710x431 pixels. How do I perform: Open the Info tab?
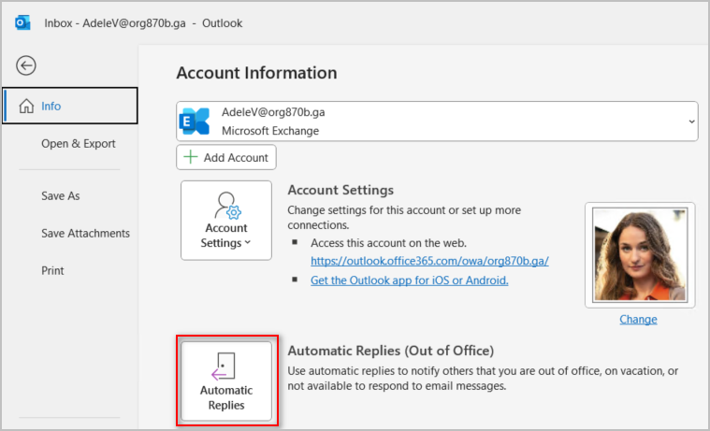[x=70, y=106]
